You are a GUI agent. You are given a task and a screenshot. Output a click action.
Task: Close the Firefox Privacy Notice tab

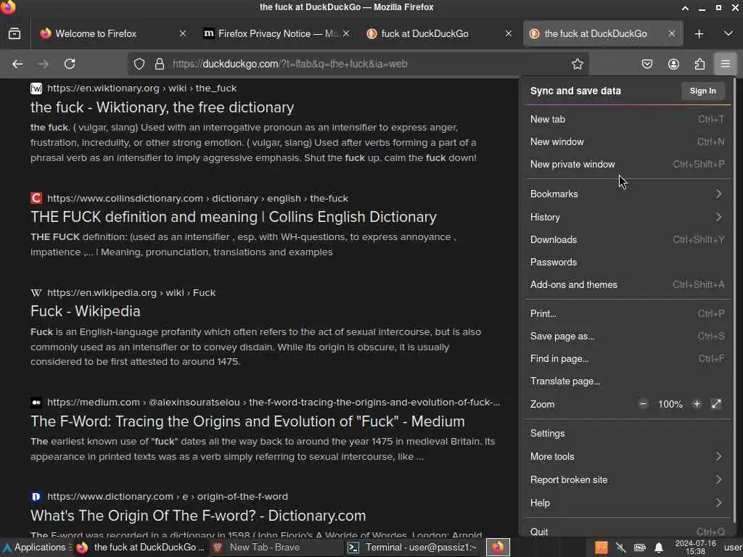pos(346,33)
